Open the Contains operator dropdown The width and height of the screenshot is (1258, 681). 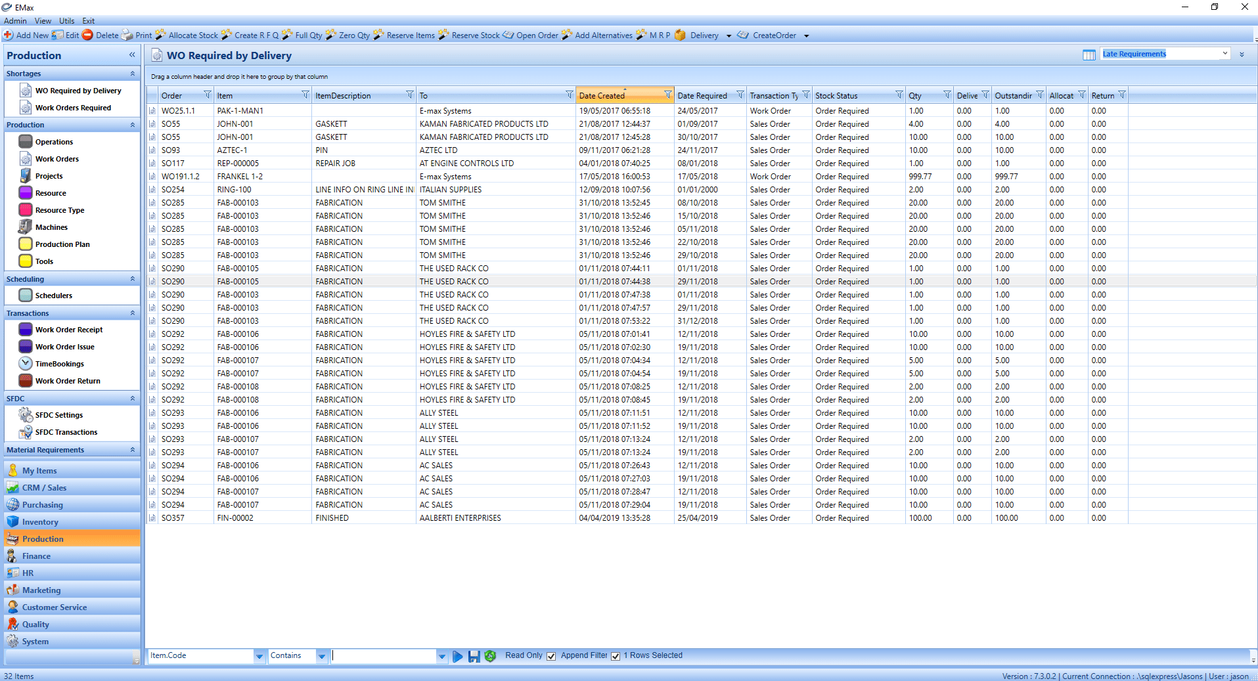[x=322, y=656]
